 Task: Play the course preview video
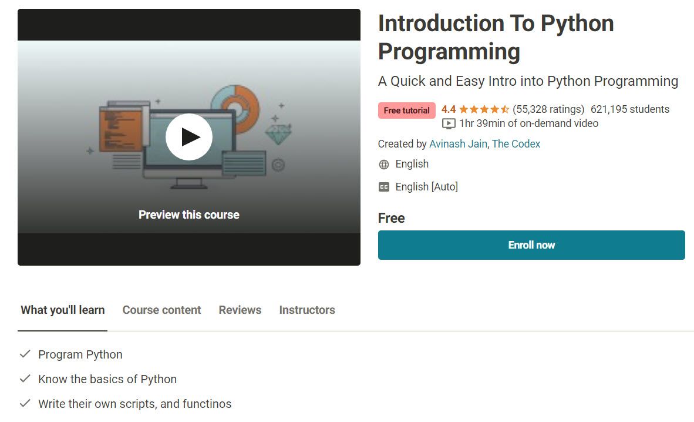point(188,137)
